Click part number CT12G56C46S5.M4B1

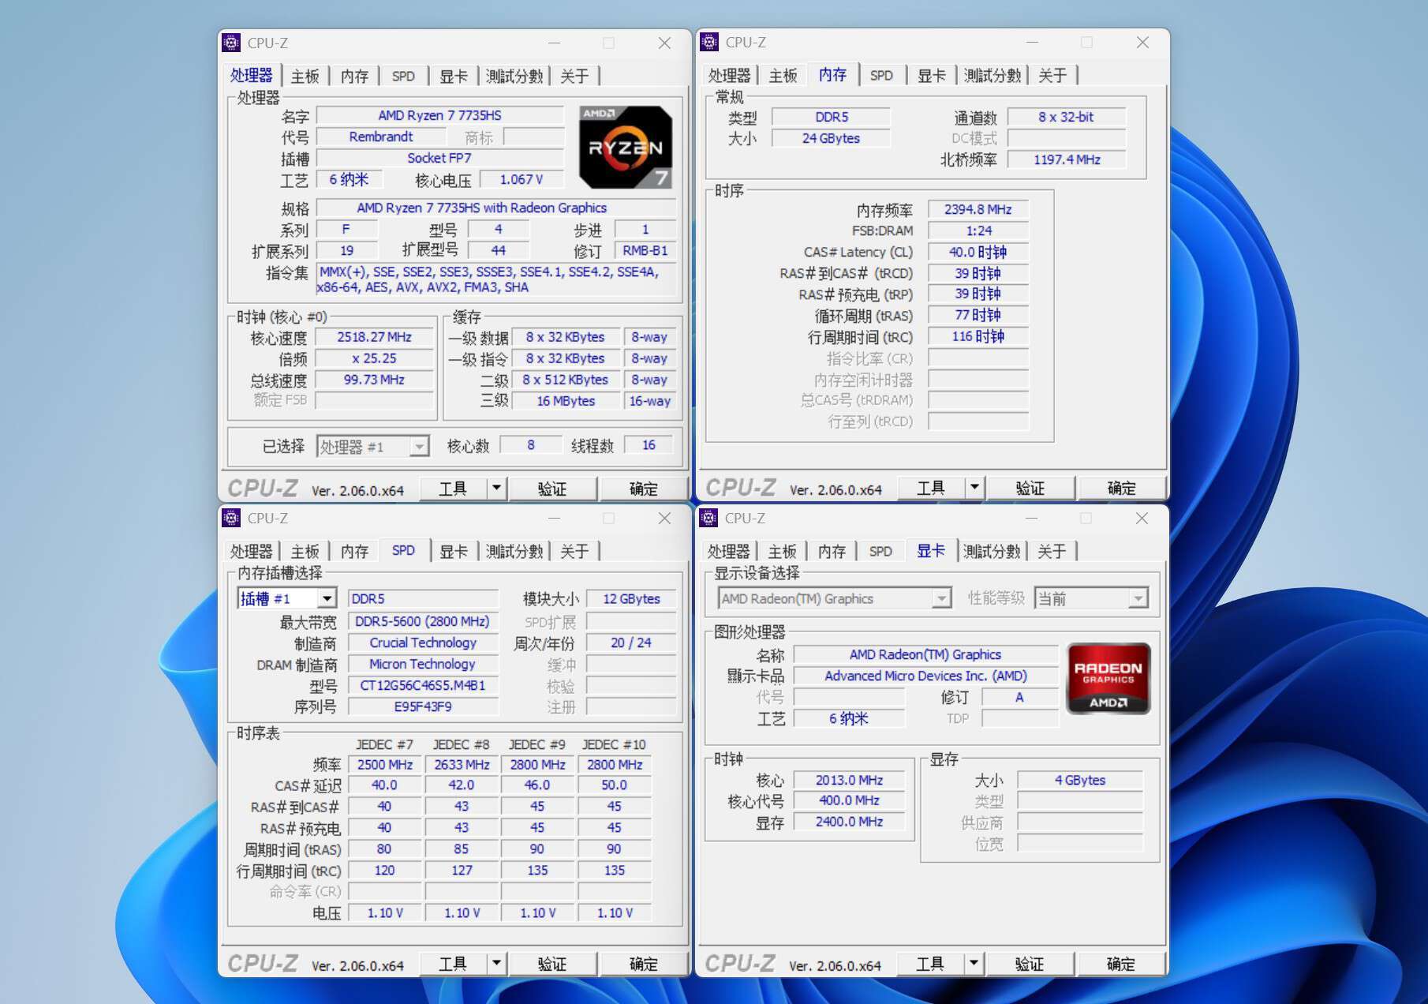click(x=423, y=685)
